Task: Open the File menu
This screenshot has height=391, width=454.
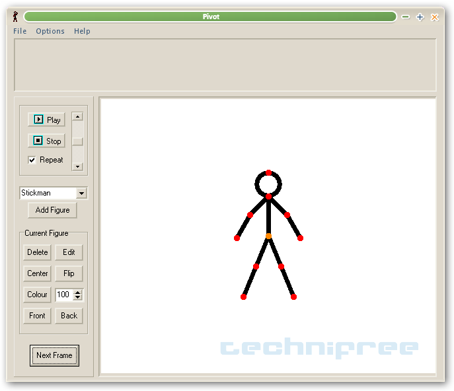Action: point(20,31)
